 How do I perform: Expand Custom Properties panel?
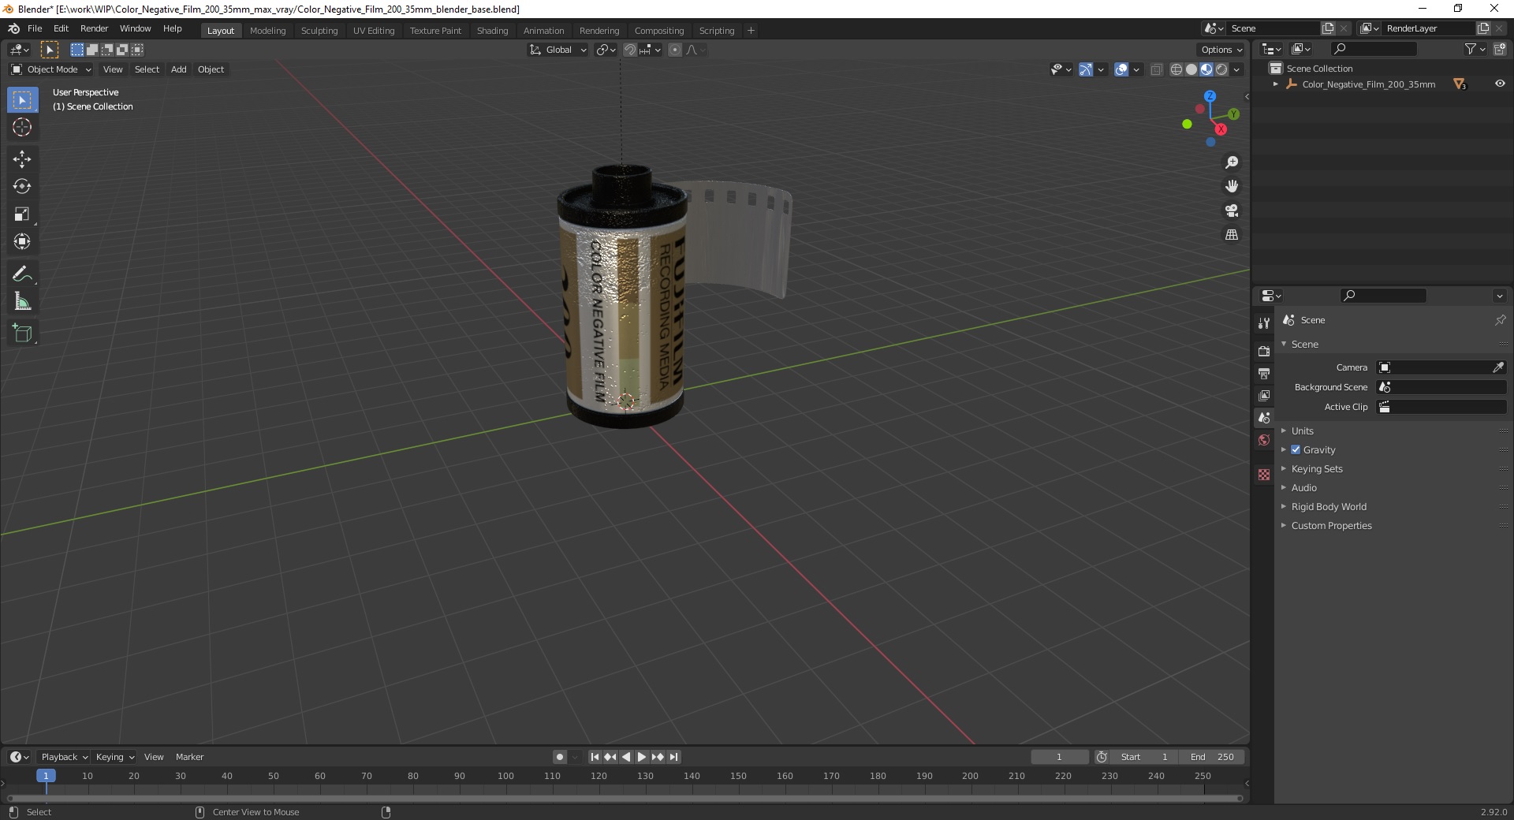1331,525
